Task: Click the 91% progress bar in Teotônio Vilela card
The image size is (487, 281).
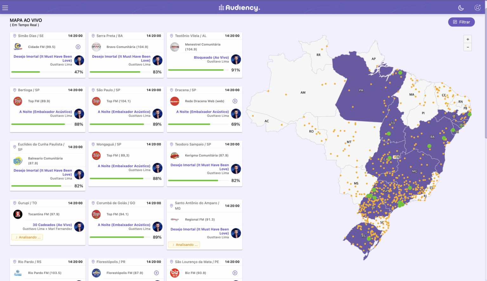Action: tap(198, 70)
